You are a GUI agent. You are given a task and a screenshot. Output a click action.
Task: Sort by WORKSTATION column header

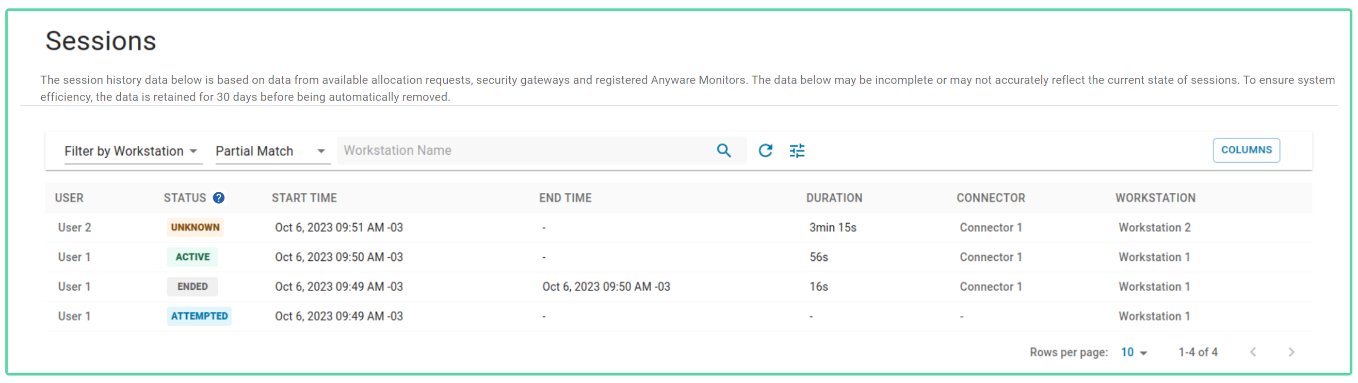click(1155, 198)
